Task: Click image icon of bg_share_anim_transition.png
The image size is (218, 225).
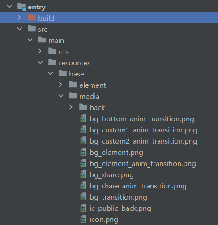Action: [x=83, y=185]
